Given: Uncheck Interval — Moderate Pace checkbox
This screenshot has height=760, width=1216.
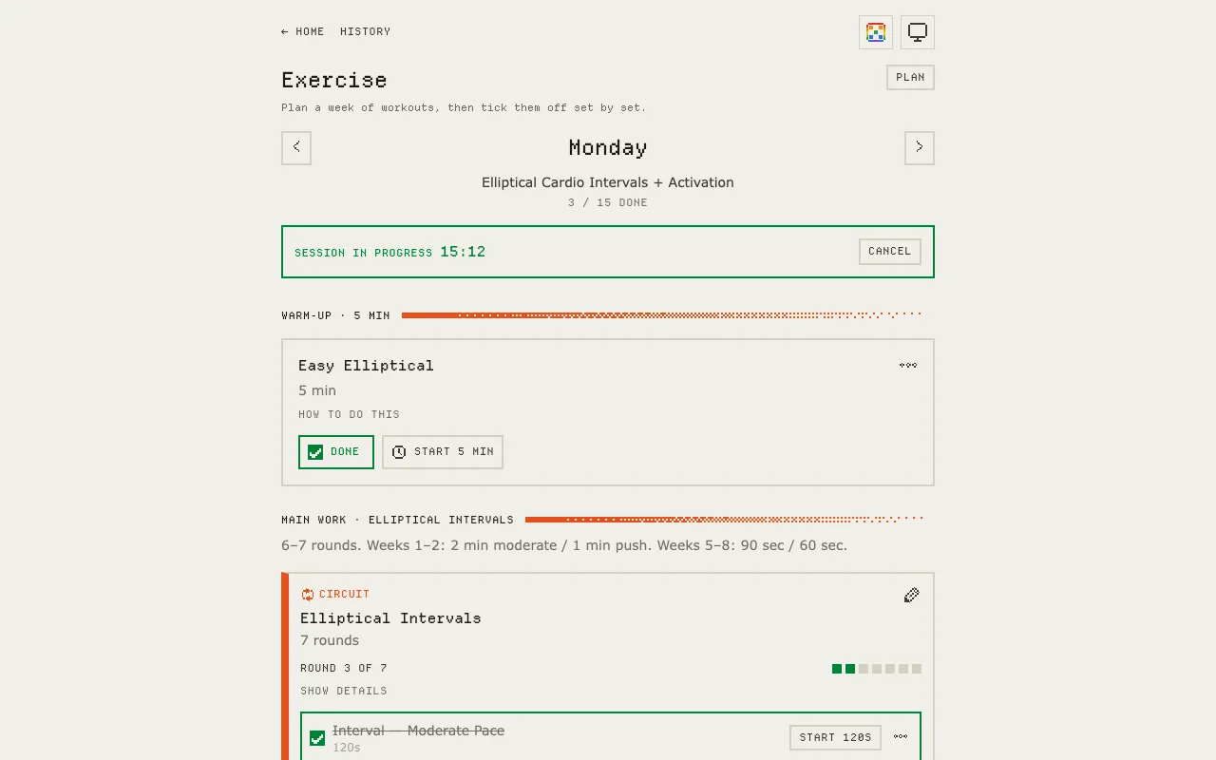Looking at the screenshot, I should [317, 738].
